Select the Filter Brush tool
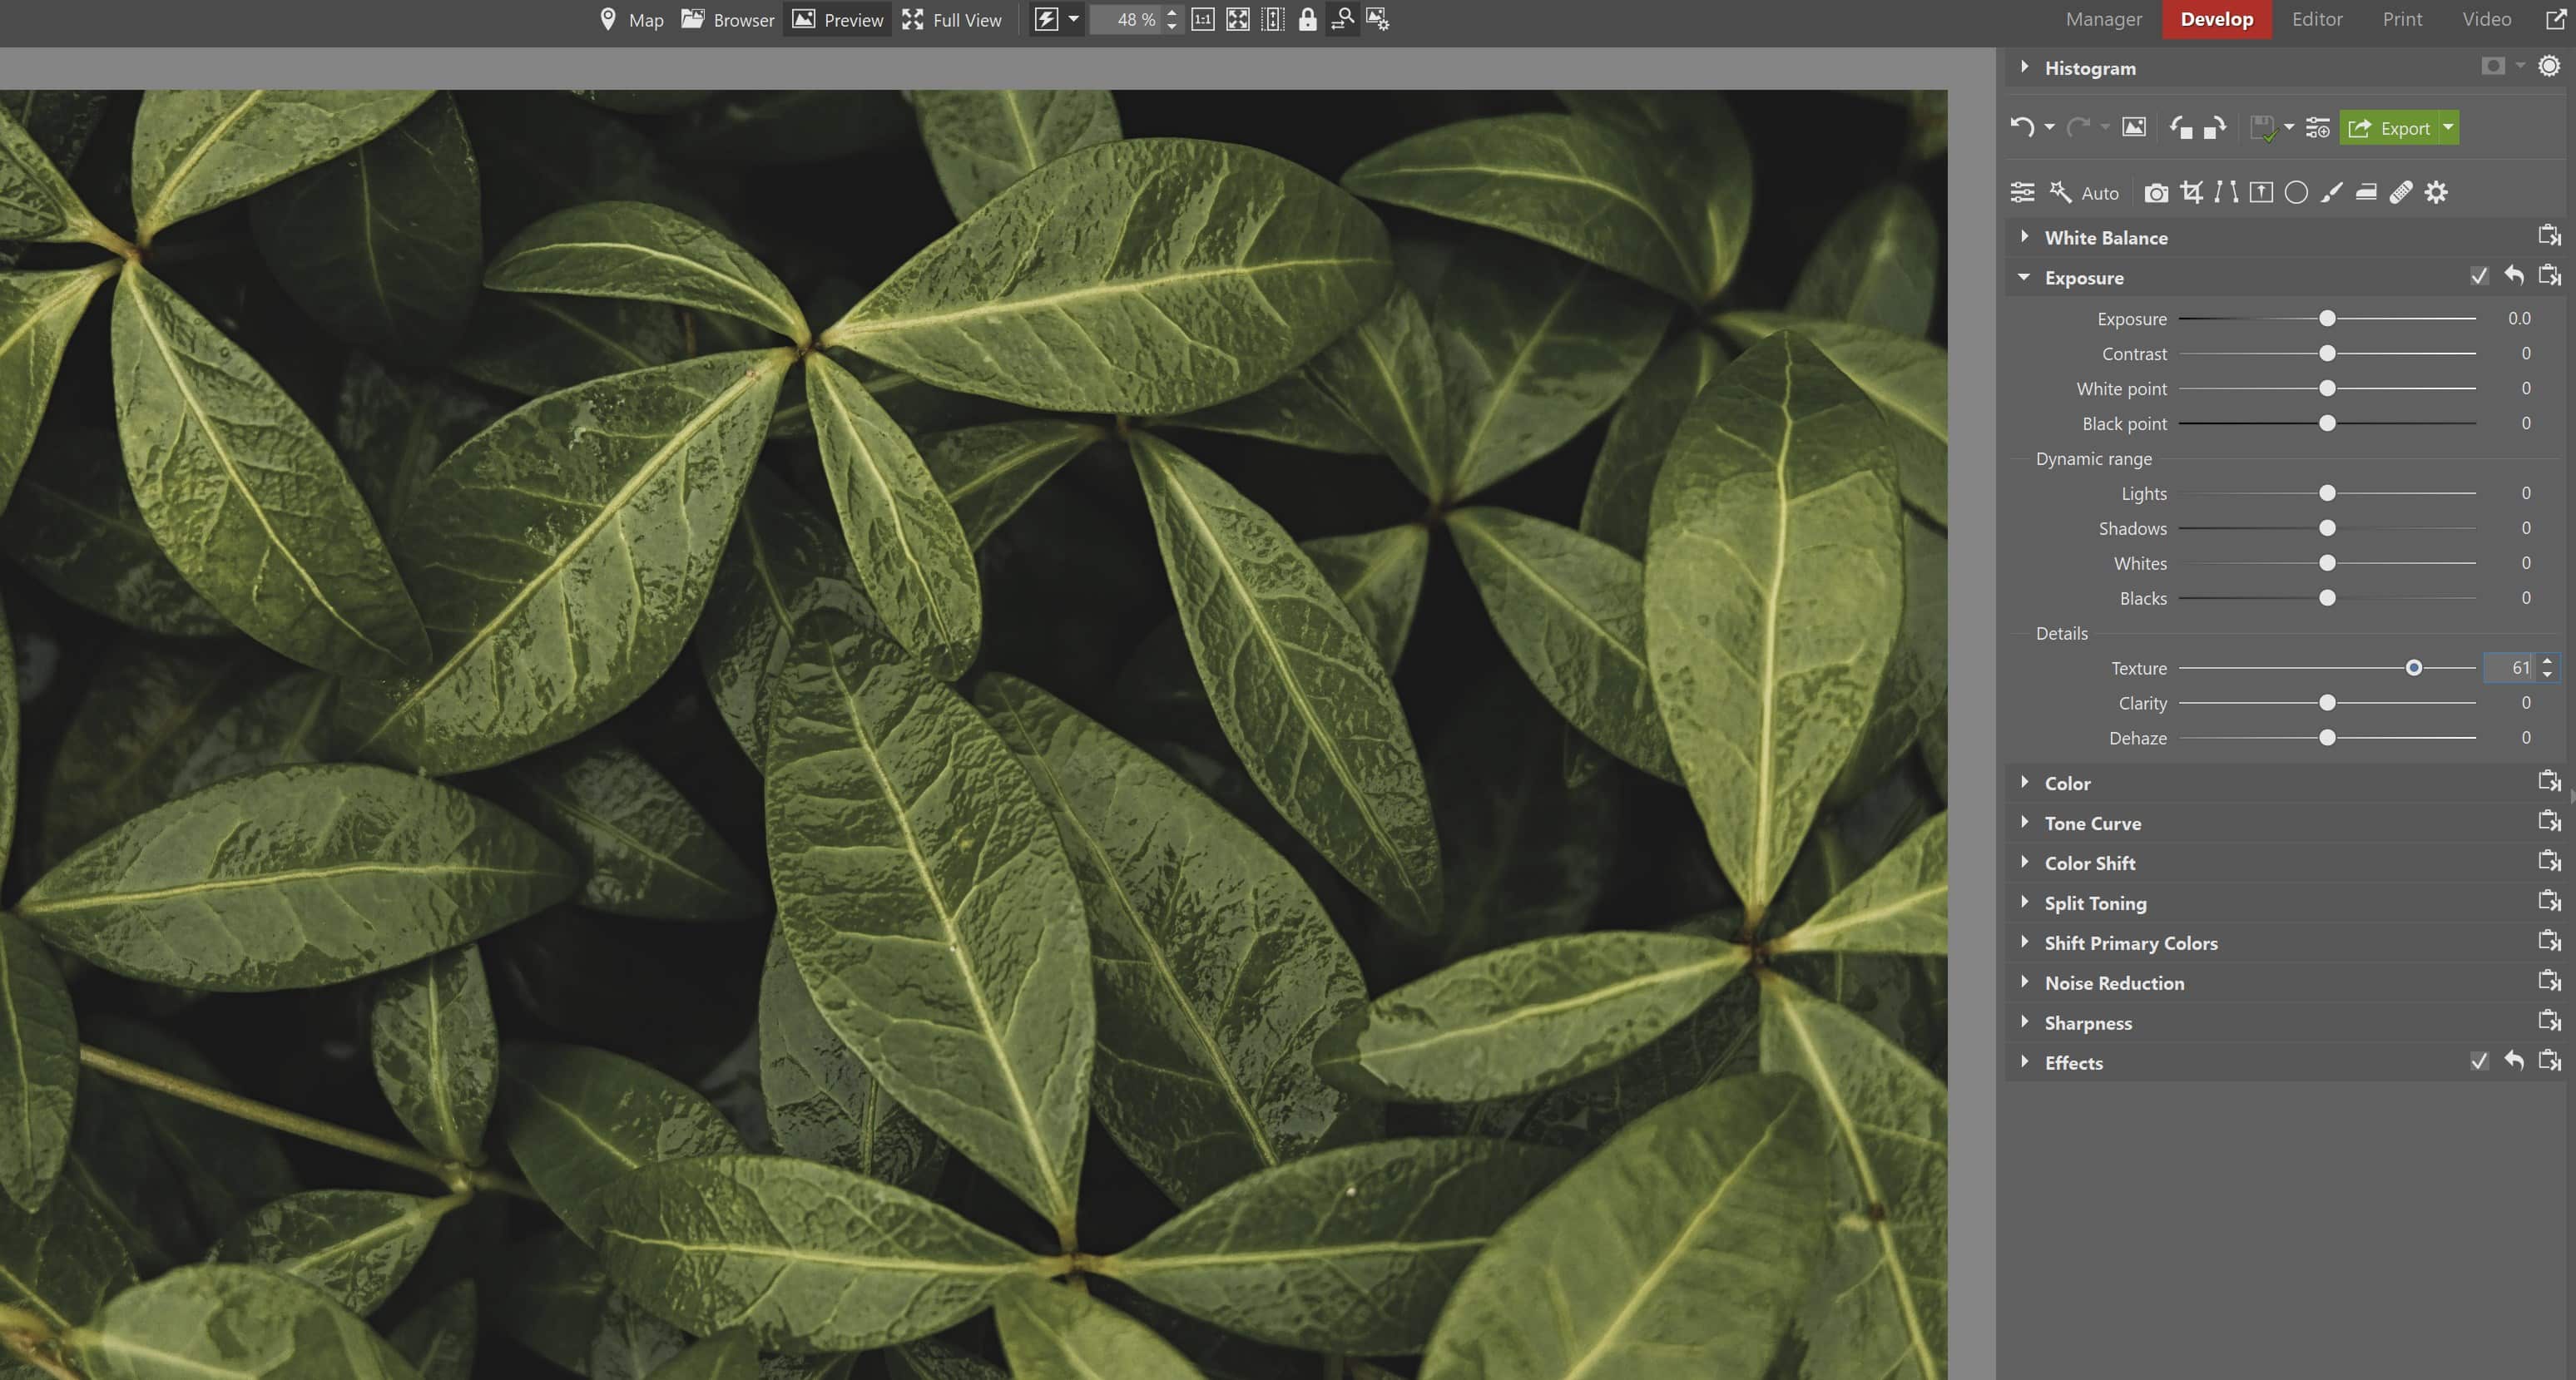The height and width of the screenshot is (1380, 2576). click(x=2331, y=192)
